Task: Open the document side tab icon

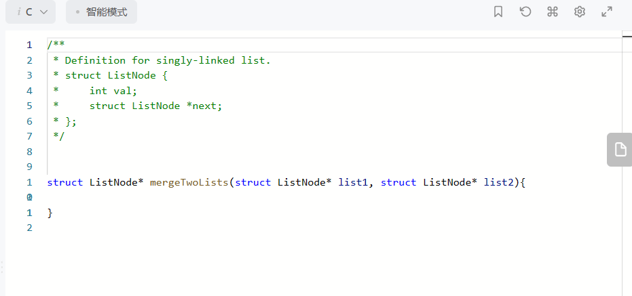Action: pyautogui.click(x=620, y=150)
